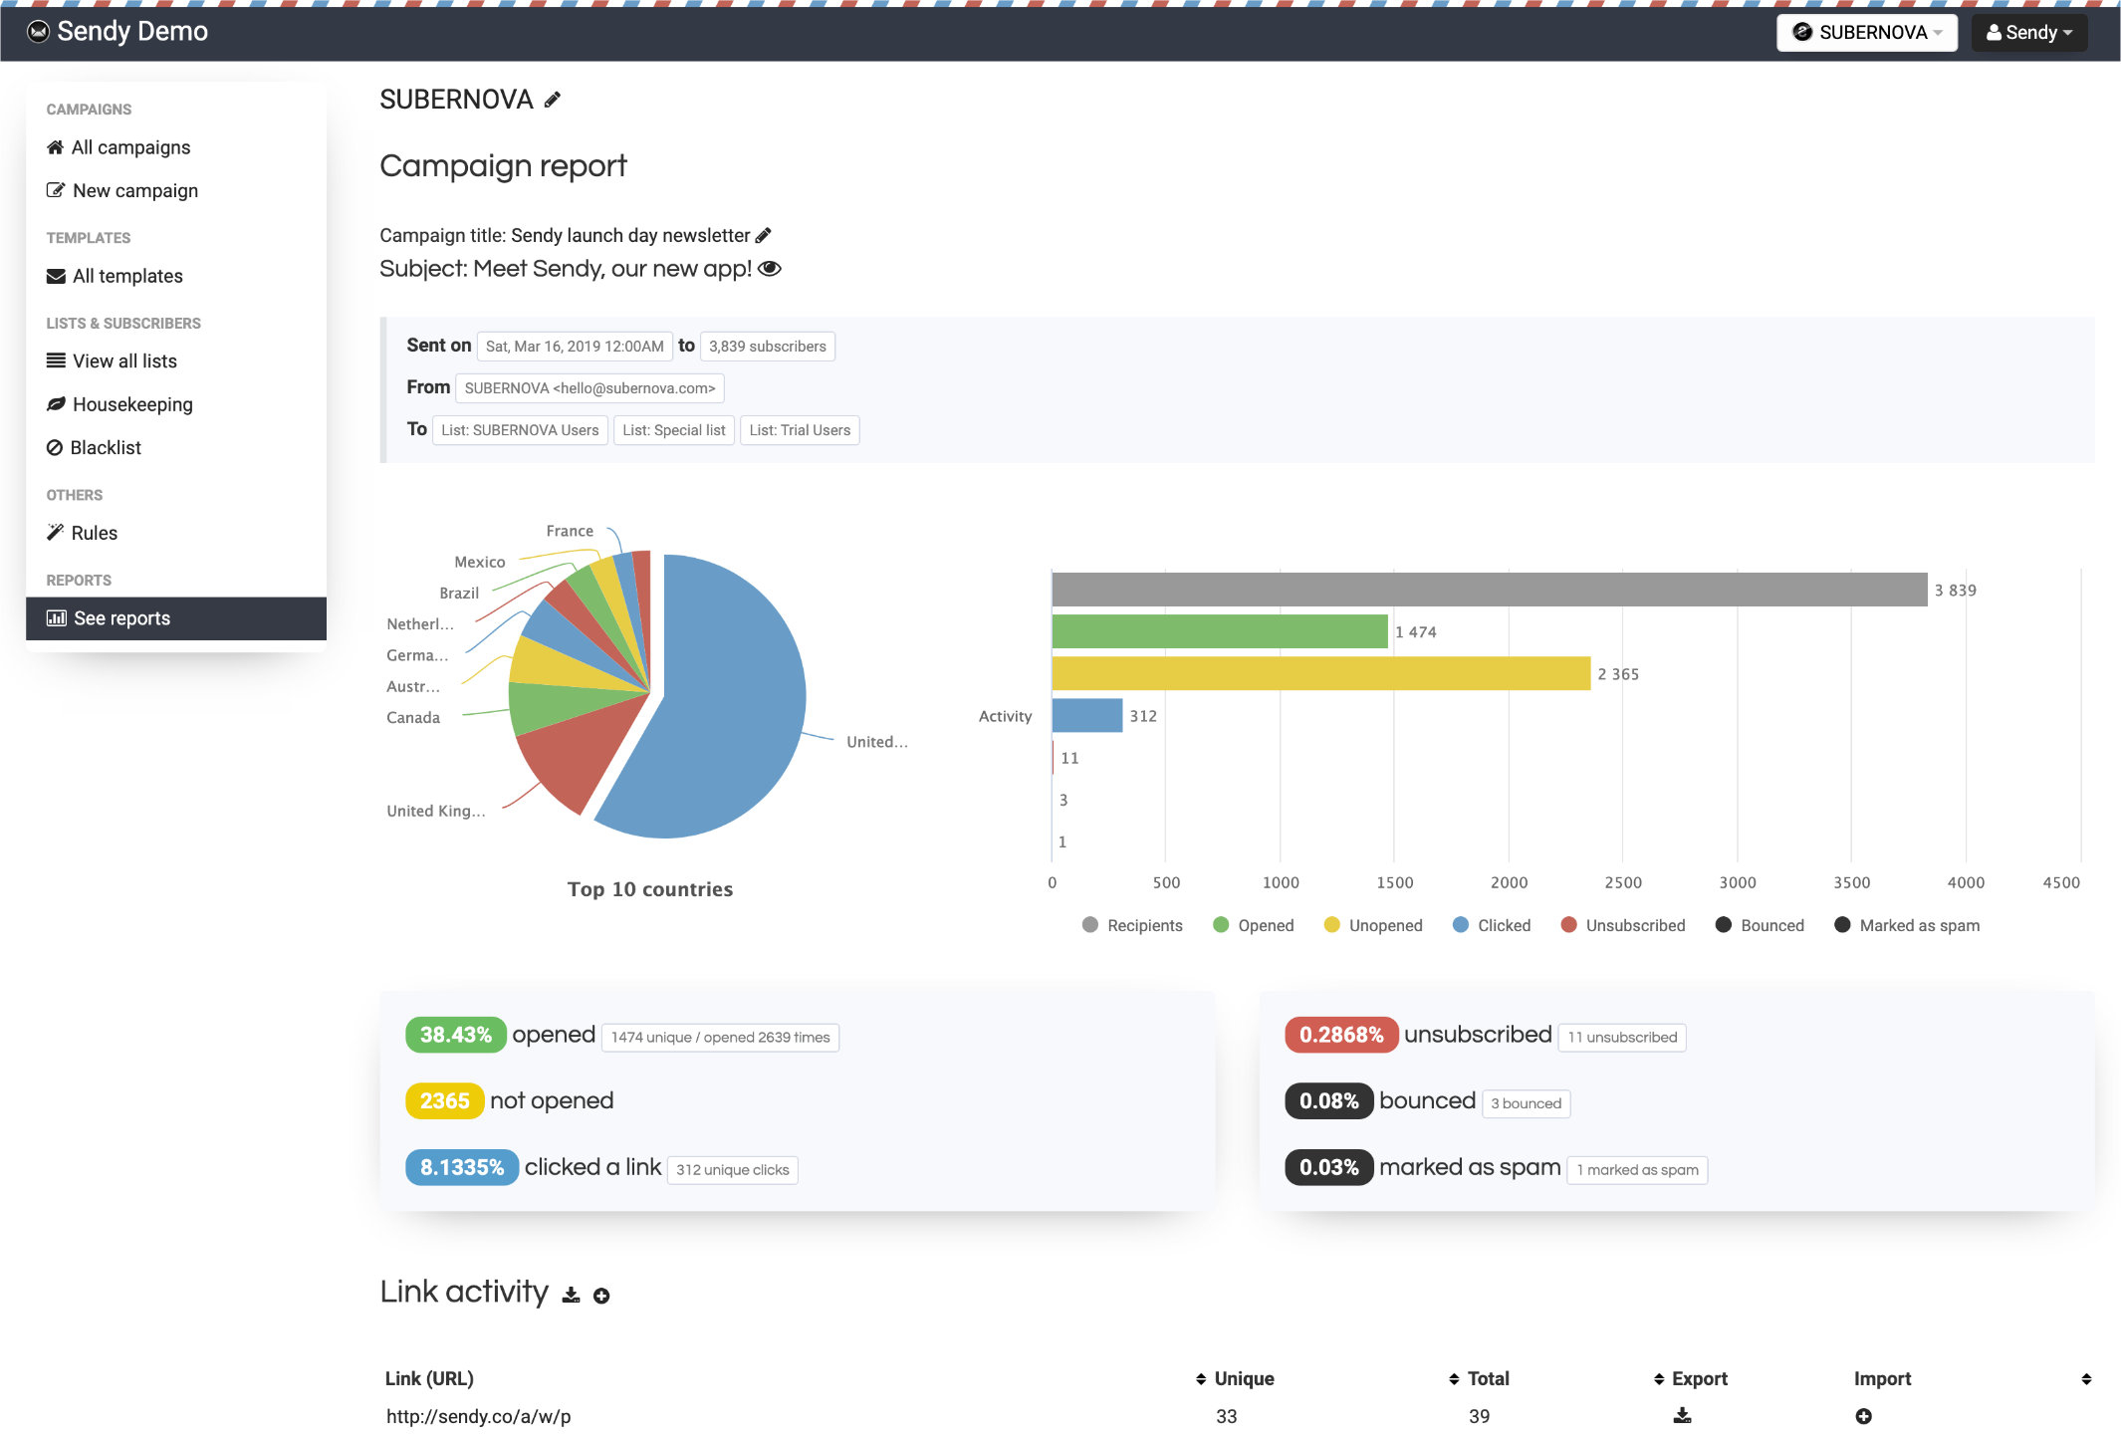This screenshot has height=1439, width=2121.
Task: Toggle SUBERNOVA brand name edit pencil
Action: [x=558, y=100]
